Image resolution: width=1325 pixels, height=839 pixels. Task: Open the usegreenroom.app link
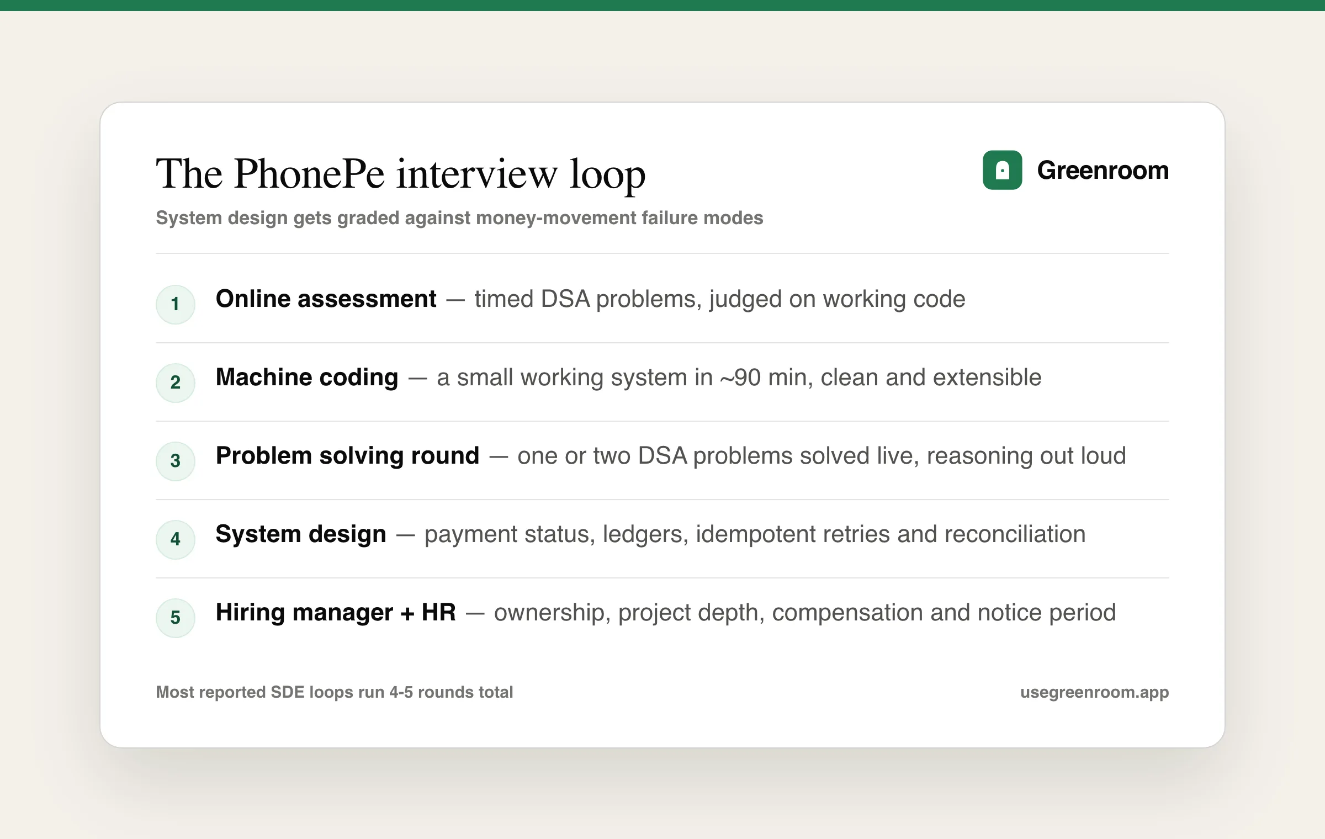pos(1094,692)
